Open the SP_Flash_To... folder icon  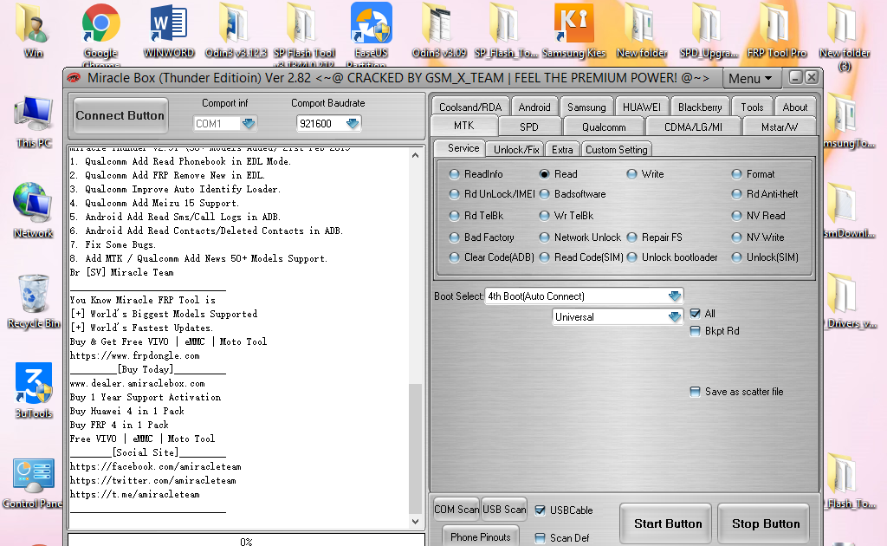(x=506, y=31)
